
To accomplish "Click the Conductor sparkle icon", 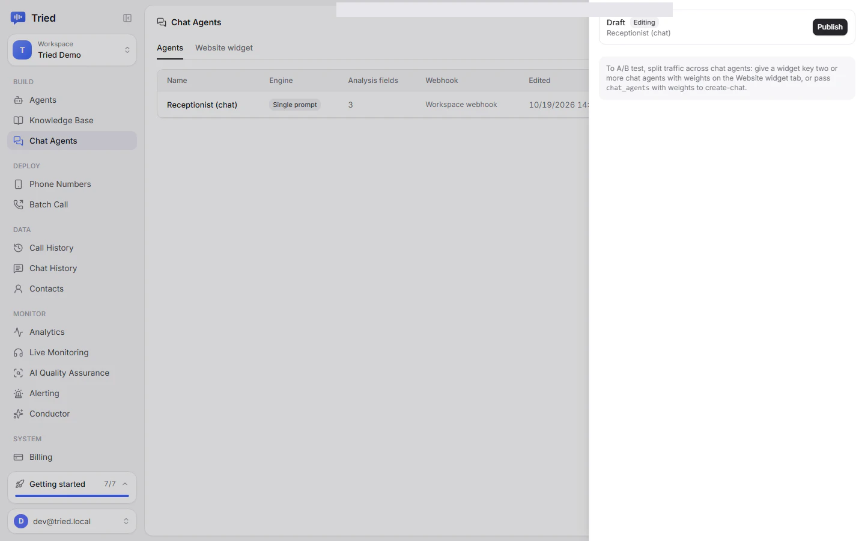I will [x=19, y=414].
